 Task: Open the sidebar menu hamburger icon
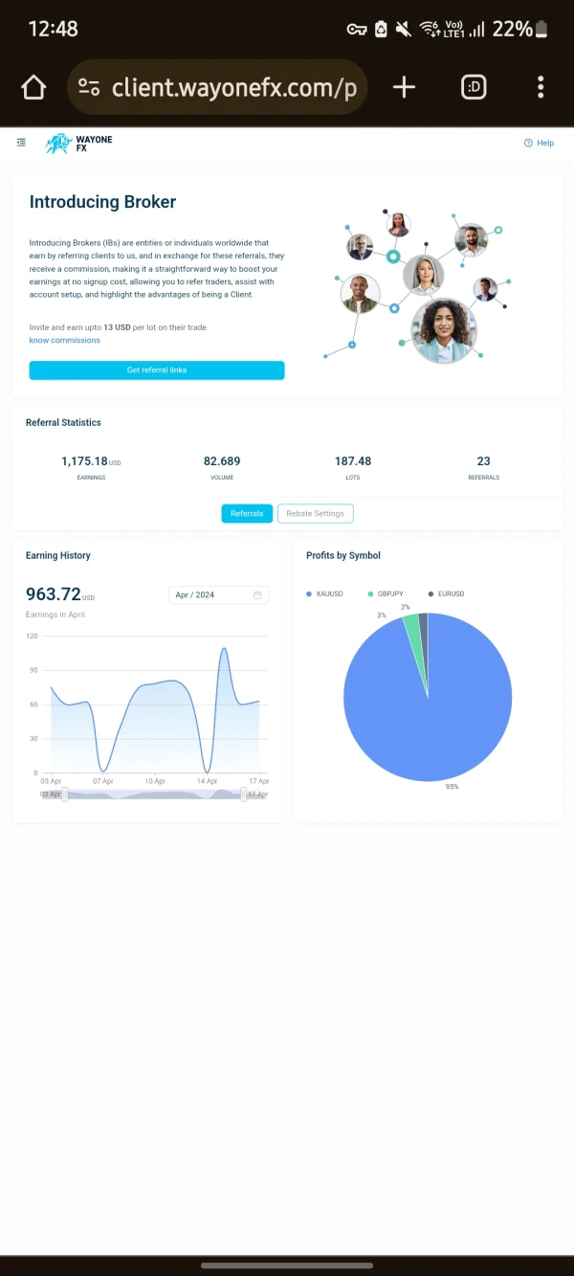point(21,143)
